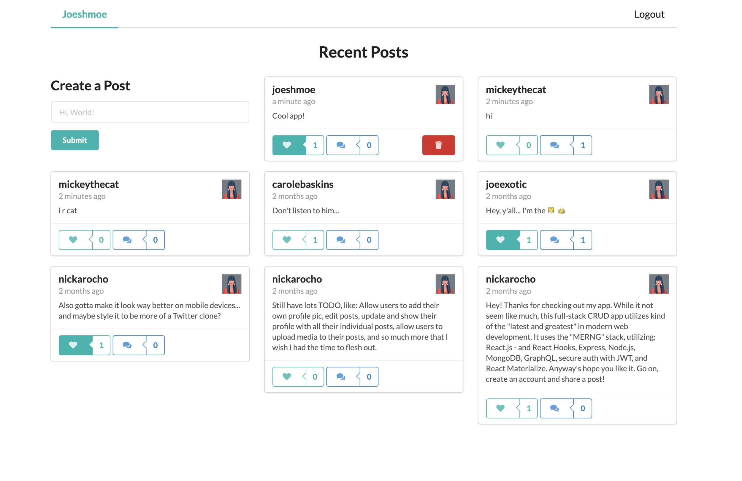Click the like count on joeshmoe's post
742x481 pixels.
[x=315, y=145]
